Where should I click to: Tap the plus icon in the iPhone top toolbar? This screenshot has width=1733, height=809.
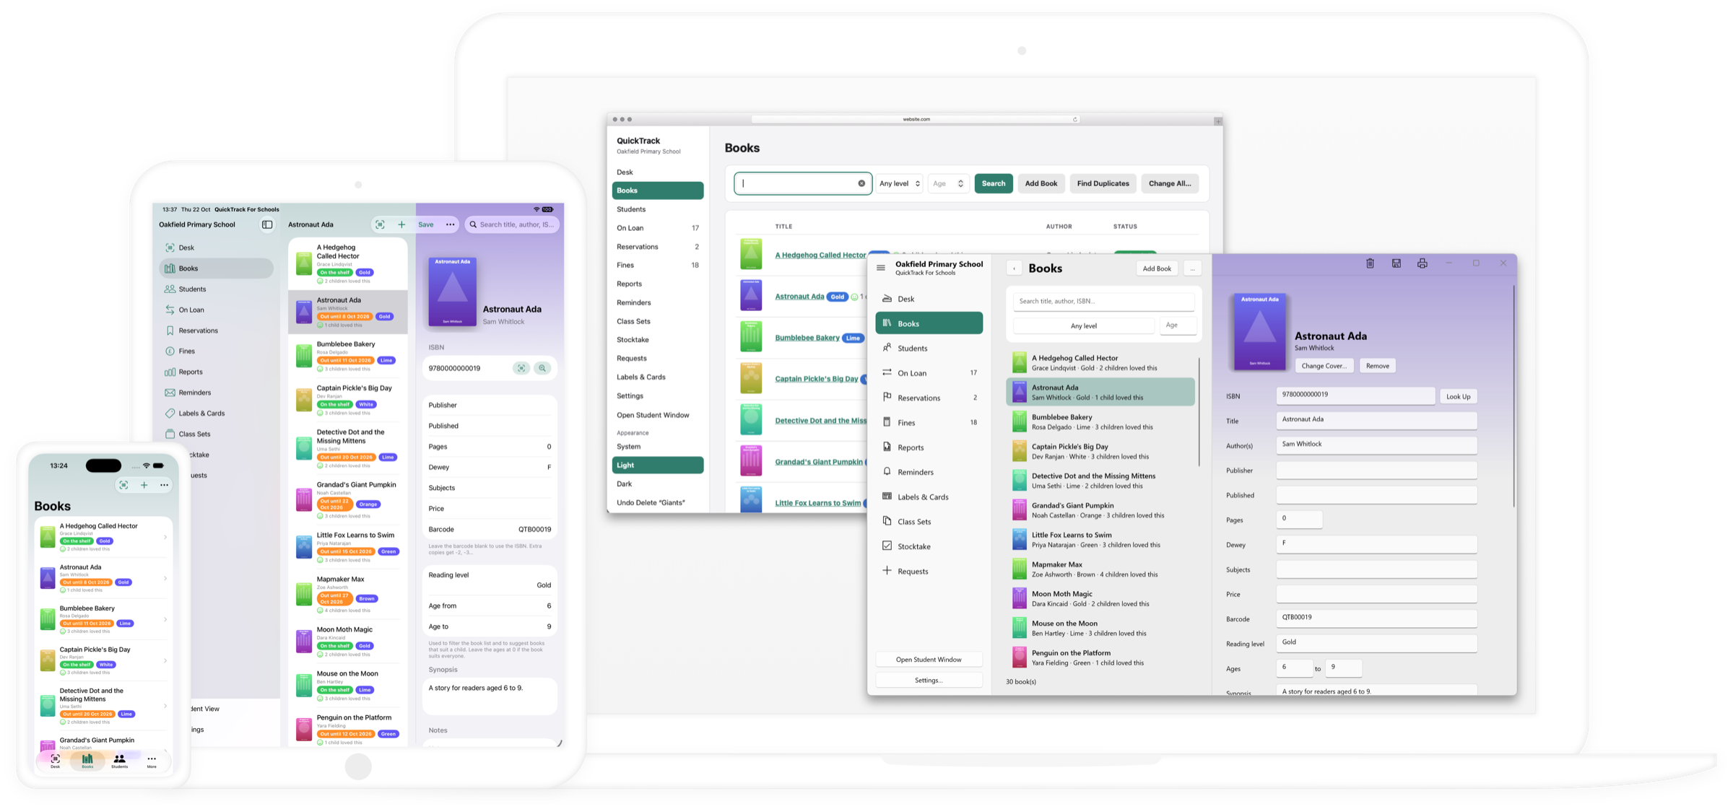[x=144, y=485]
